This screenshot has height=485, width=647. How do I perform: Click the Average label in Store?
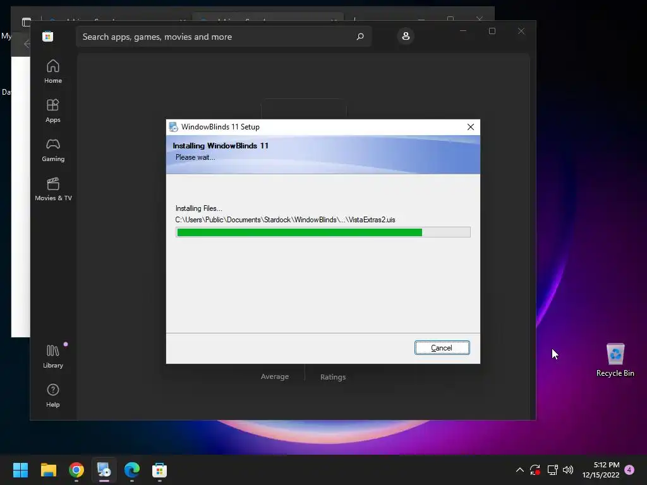click(x=275, y=376)
